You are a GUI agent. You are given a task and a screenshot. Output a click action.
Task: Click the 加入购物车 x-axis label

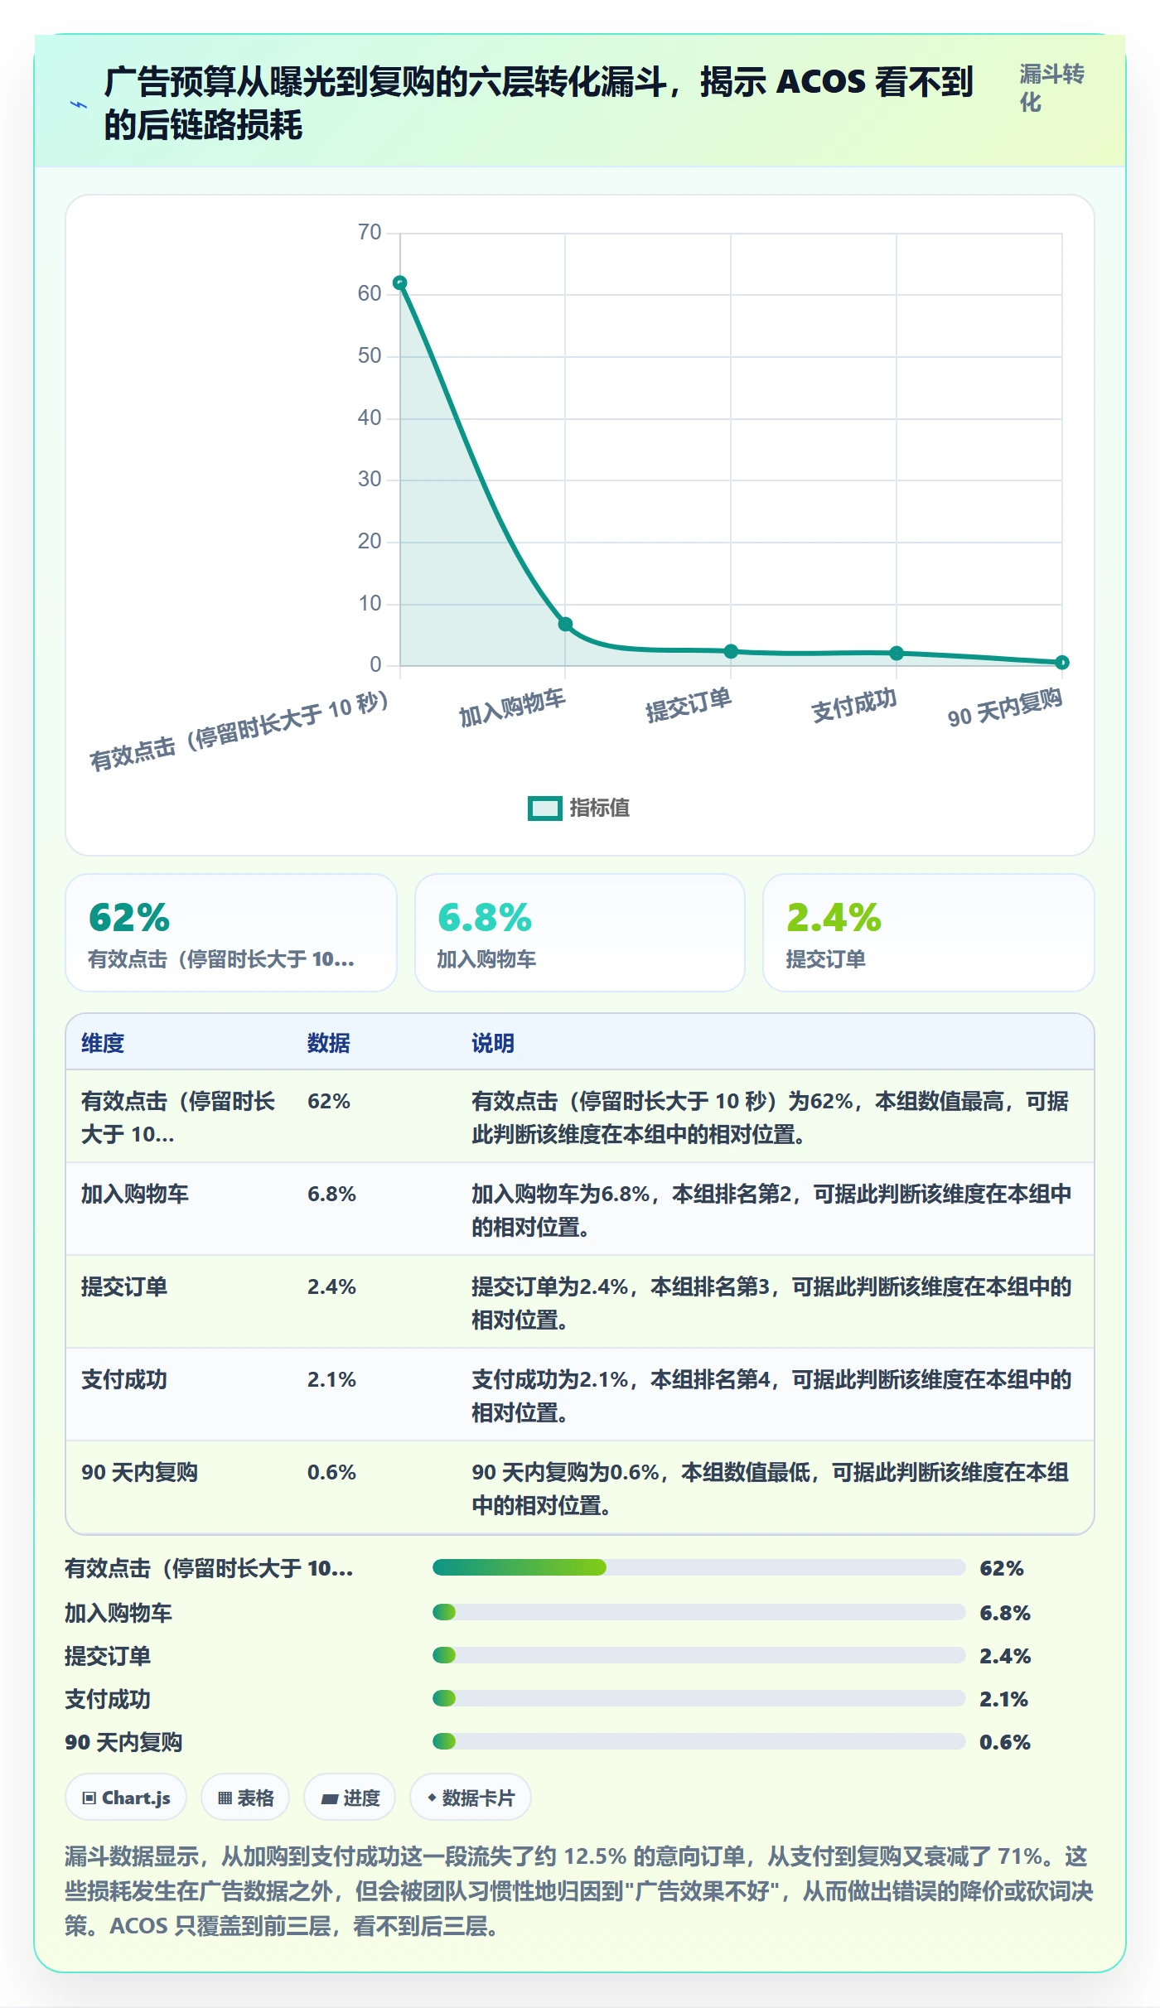click(512, 708)
